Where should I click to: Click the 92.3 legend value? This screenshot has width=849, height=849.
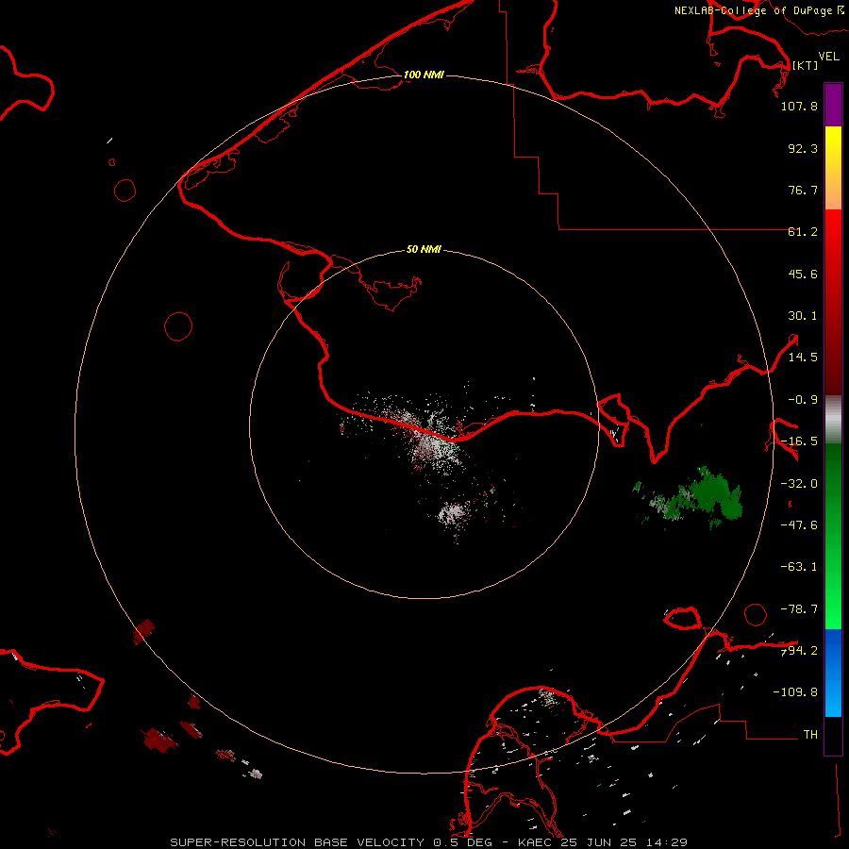803,148
